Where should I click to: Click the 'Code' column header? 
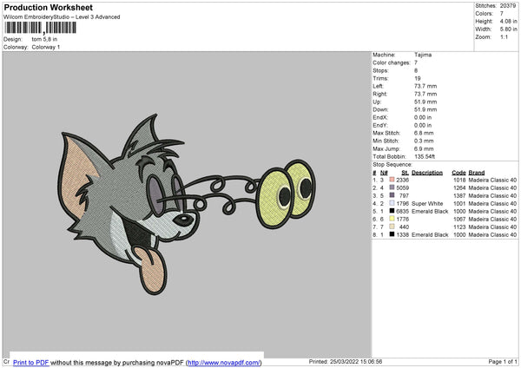(x=458, y=173)
